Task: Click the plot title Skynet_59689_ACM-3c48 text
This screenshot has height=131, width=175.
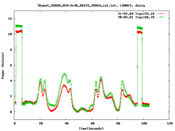Action: pos(91,5)
